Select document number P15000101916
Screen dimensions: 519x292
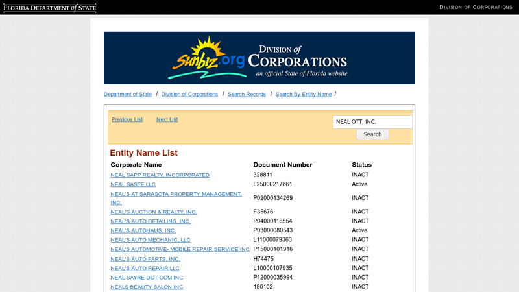273,249
